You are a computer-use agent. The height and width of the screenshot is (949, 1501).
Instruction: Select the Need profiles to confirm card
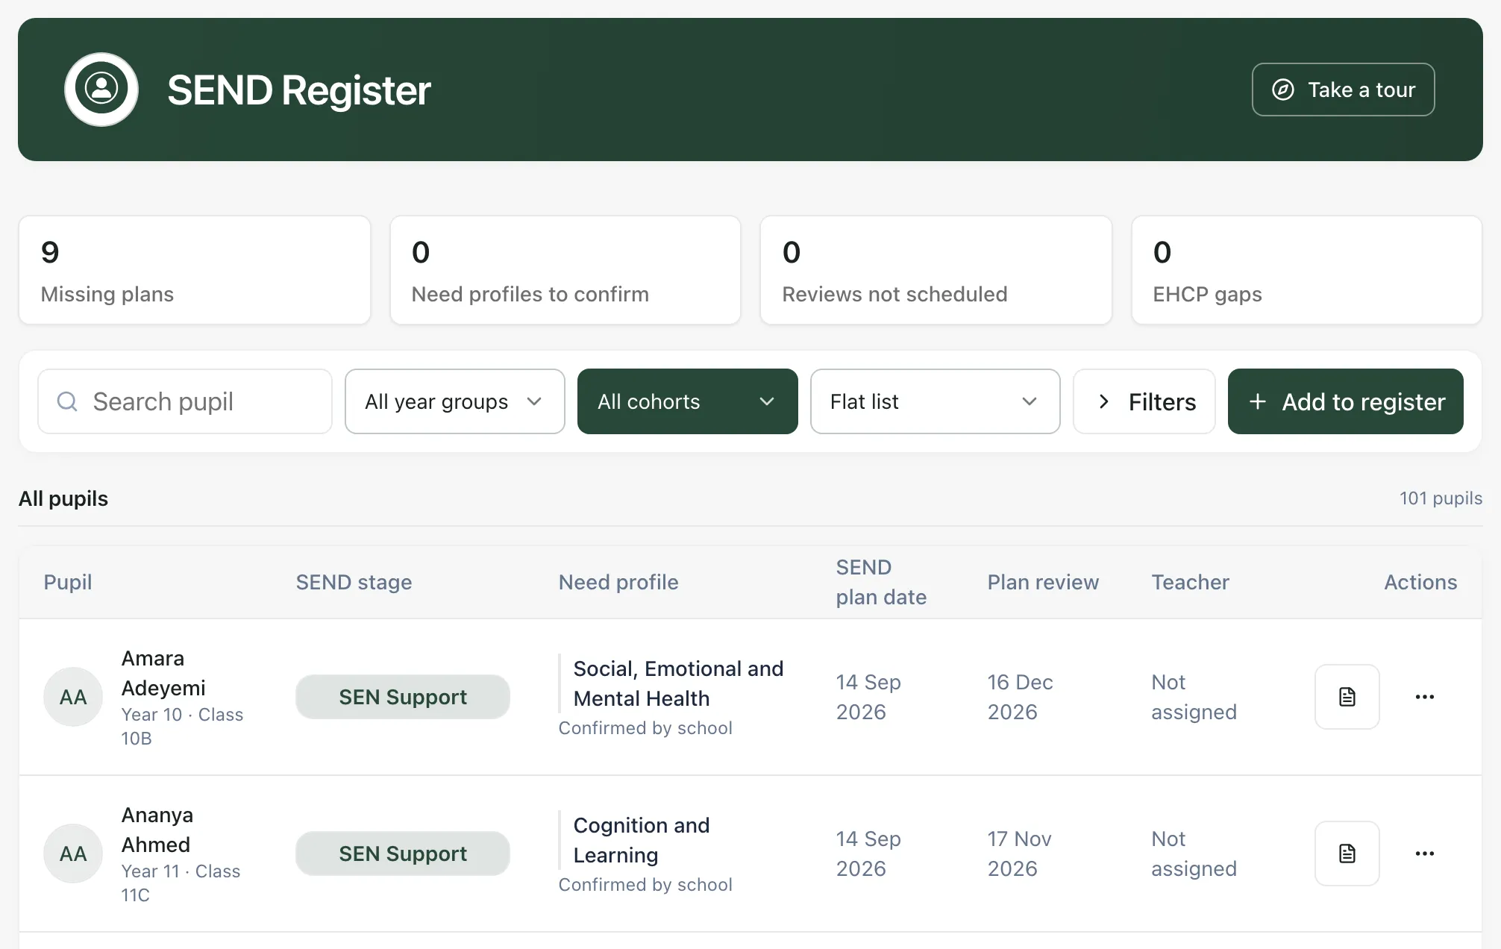point(565,270)
